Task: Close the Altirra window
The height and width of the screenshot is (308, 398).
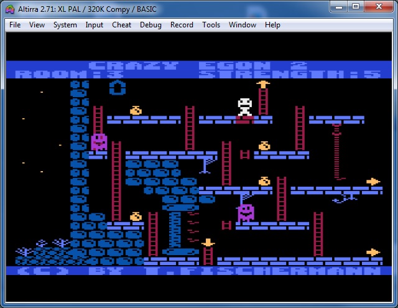Action: point(379,7)
